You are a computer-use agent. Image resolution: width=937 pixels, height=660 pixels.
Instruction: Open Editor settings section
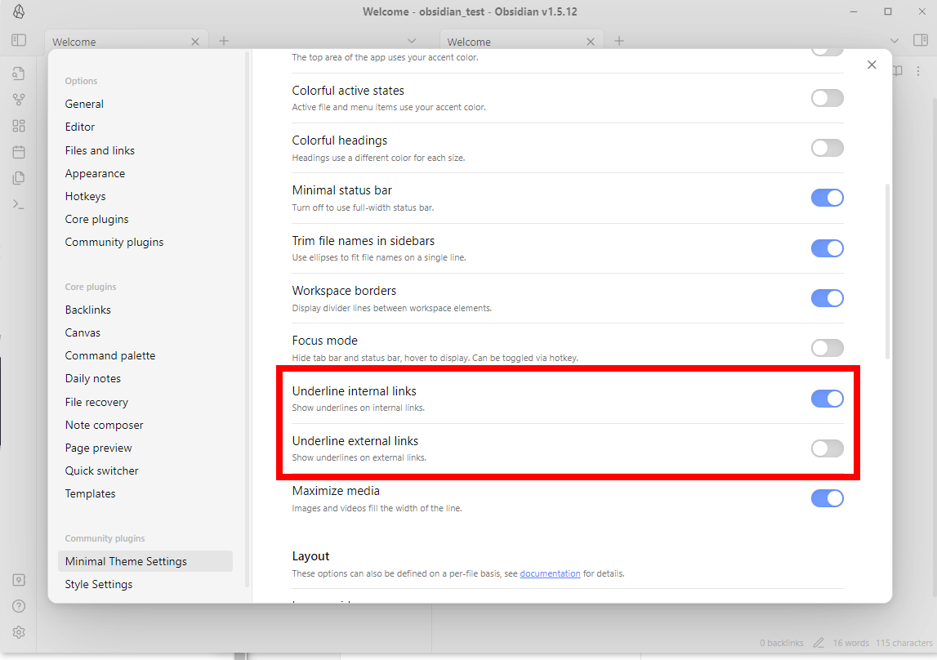point(145,127)
